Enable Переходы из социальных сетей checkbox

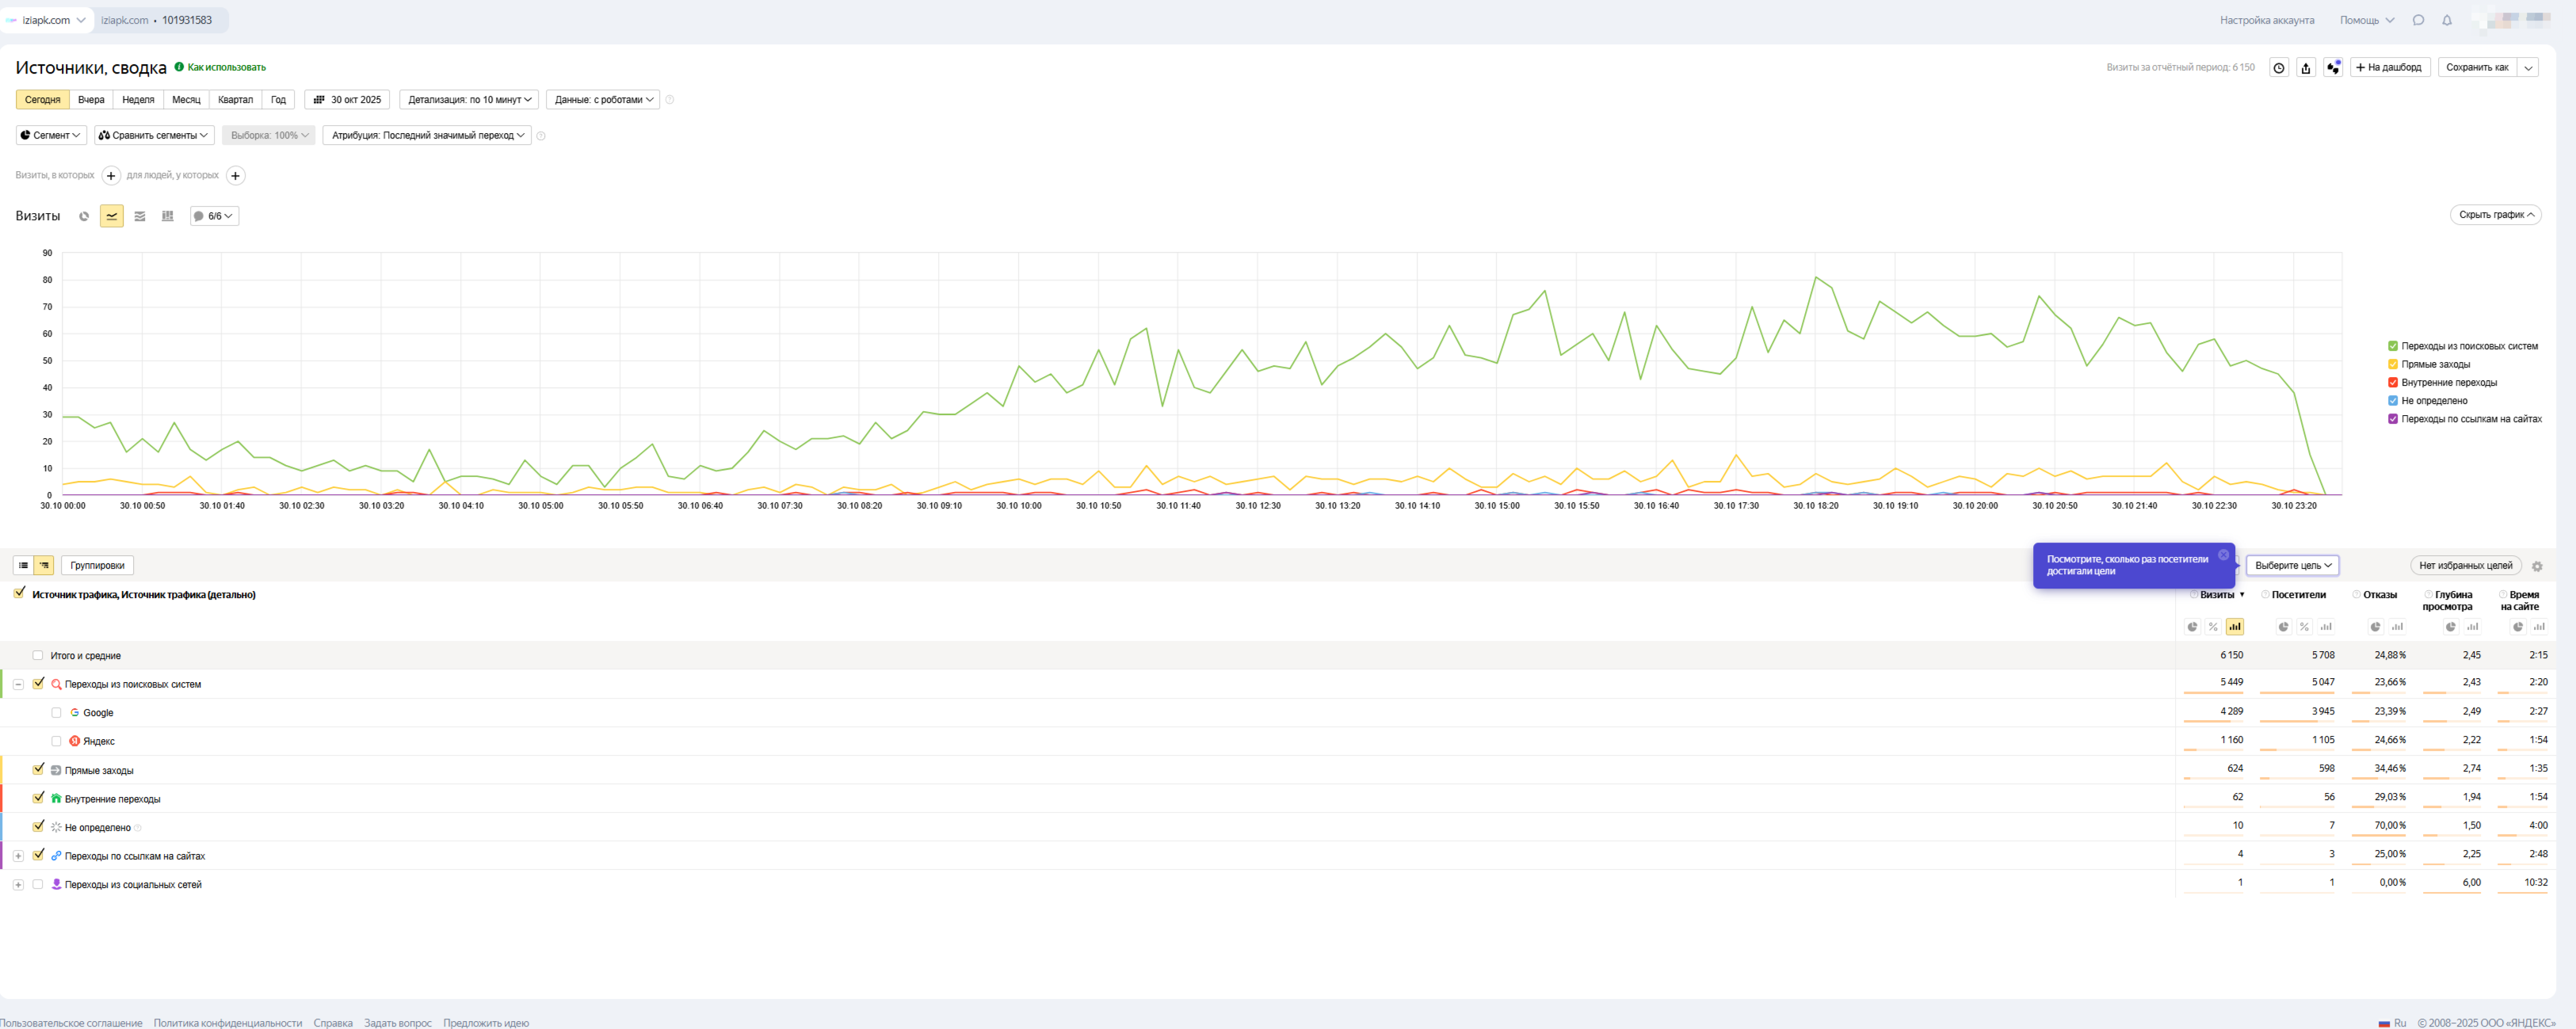38,884
